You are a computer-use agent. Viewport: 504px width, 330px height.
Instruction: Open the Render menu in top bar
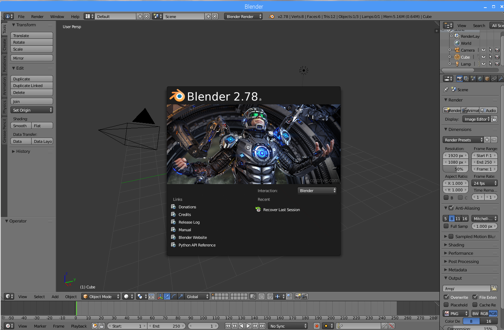[37, 16]
